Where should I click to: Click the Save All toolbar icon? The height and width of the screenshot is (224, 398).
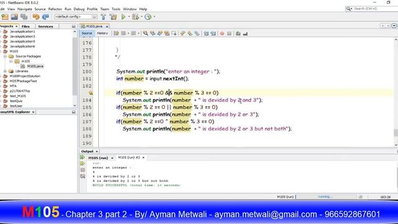point(24,17)
